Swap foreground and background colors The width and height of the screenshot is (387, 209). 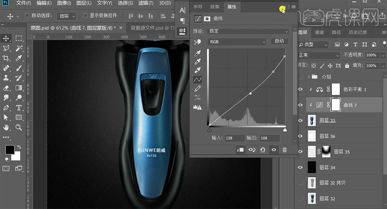click(19, 147)
